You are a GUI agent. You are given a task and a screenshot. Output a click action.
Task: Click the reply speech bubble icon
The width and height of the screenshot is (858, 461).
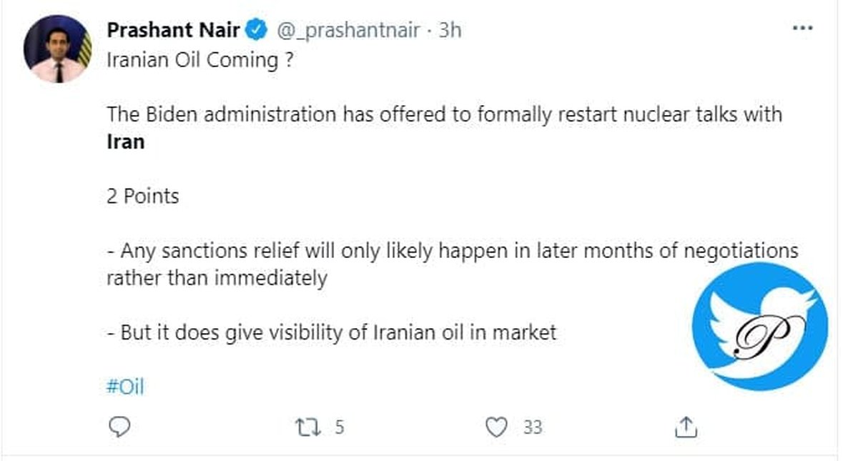click(x=119, y=427)
